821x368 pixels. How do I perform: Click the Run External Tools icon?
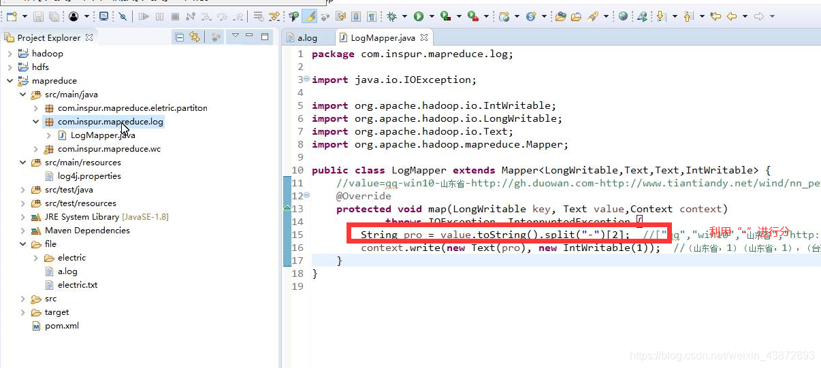[472, 16]
